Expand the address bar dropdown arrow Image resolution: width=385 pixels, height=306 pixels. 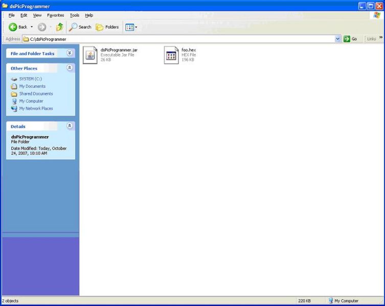[x=338, y=39]
